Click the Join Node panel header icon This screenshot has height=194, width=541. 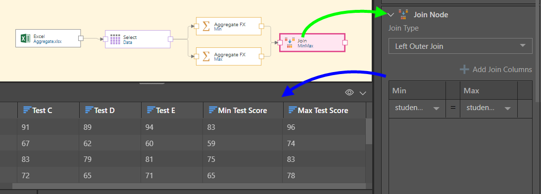click(402, 14)
